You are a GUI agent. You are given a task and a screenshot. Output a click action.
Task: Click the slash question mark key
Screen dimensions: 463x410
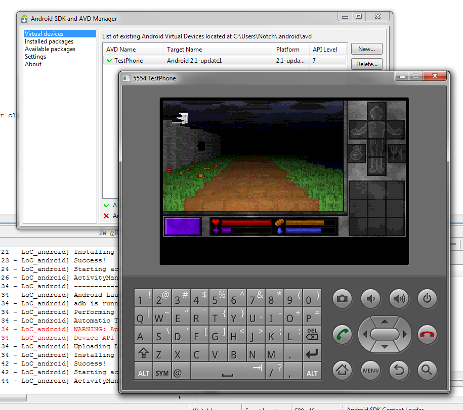click(x=274, y=371)
